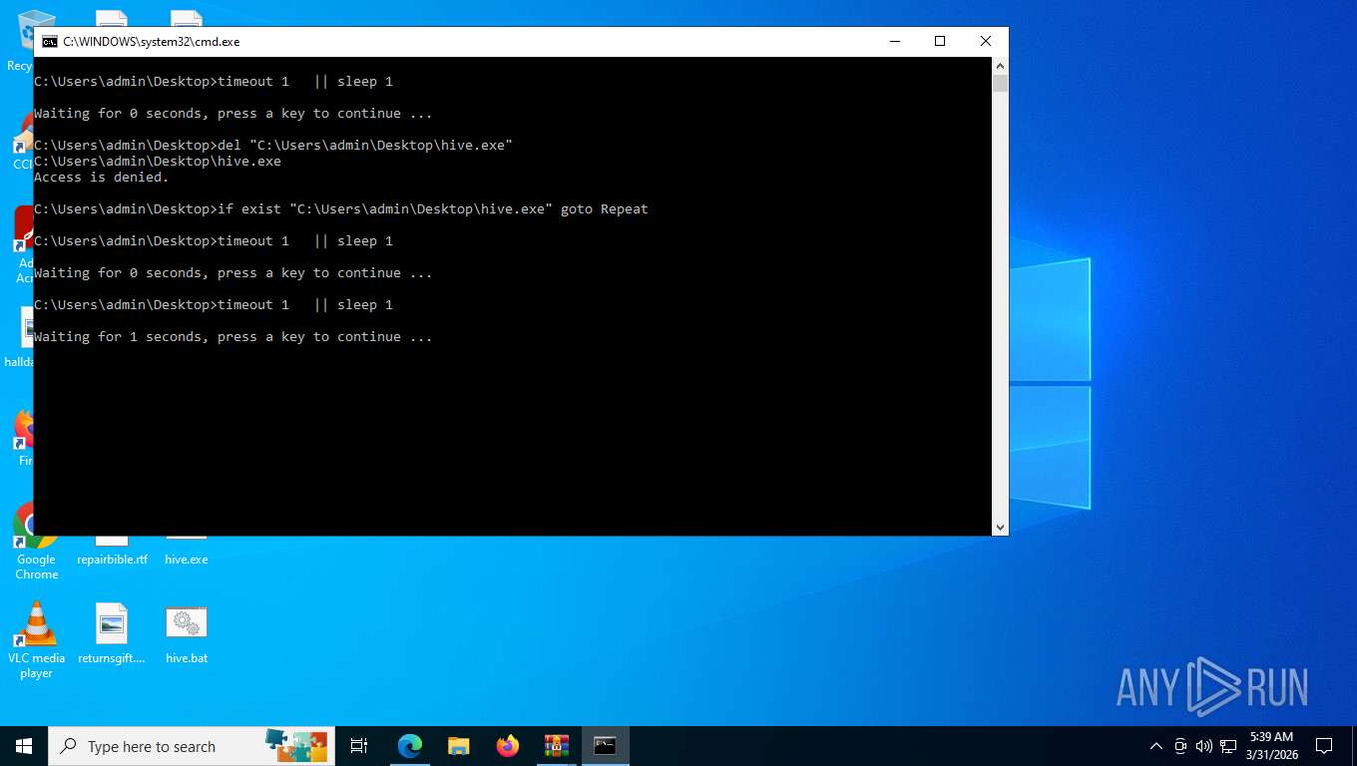Minimize the cmd.exe window
1357x766 pixels.
894,42
